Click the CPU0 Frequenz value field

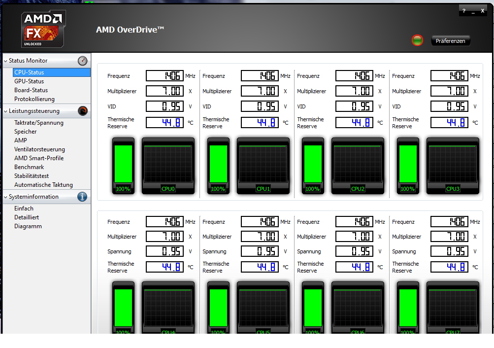click(x=165, y=75)
